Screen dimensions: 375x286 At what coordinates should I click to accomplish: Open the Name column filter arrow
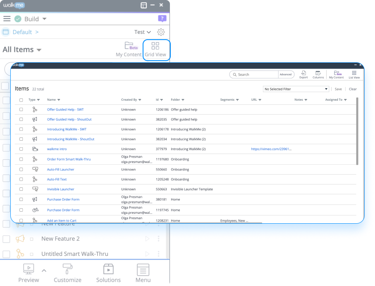click(59, 100)
